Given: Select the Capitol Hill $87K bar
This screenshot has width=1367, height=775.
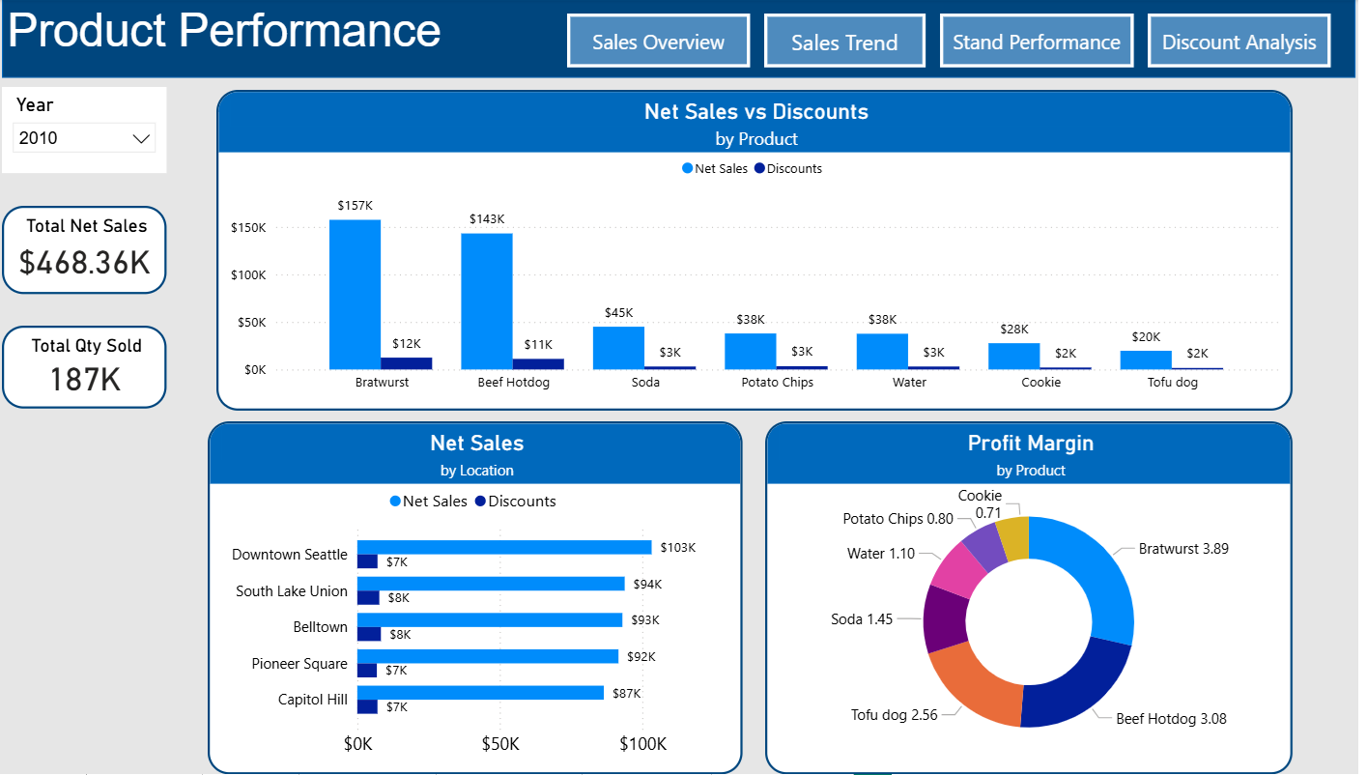Looking at the screenshot, I should 478,692.
